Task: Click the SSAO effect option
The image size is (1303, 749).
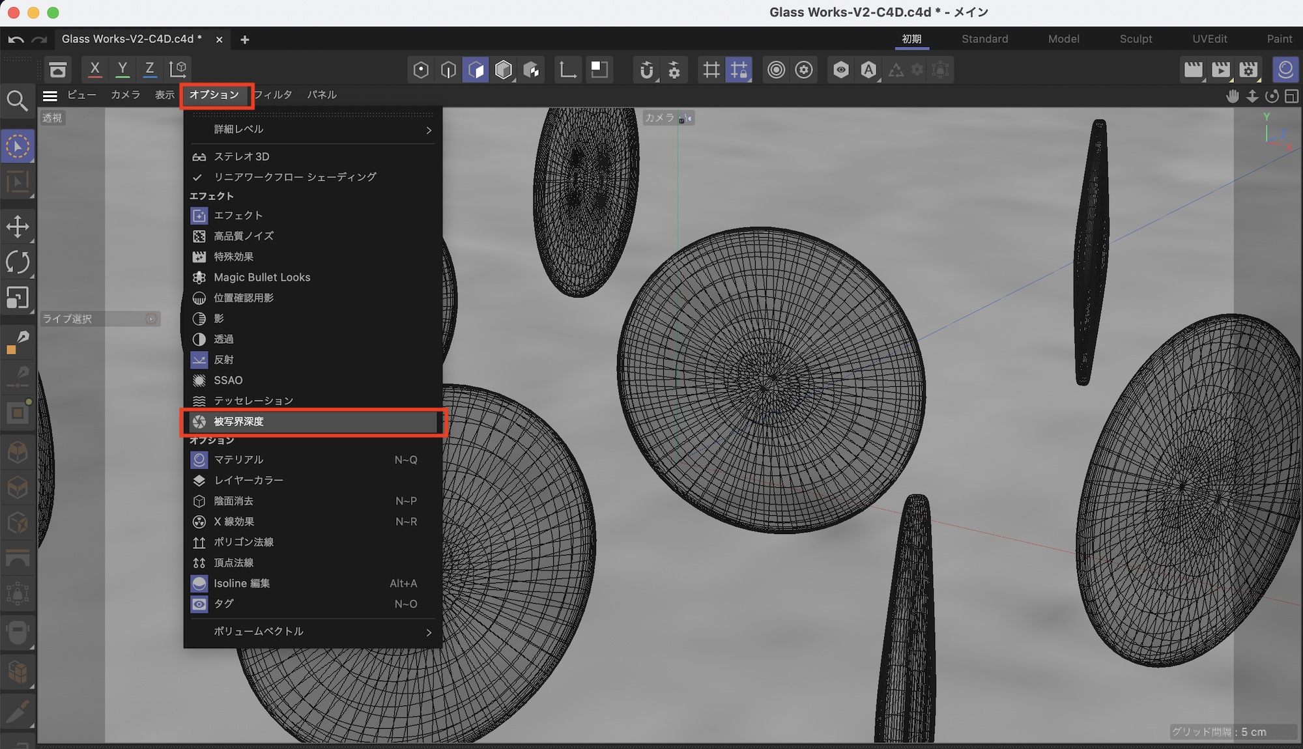Action: click(x=228, y=380)
